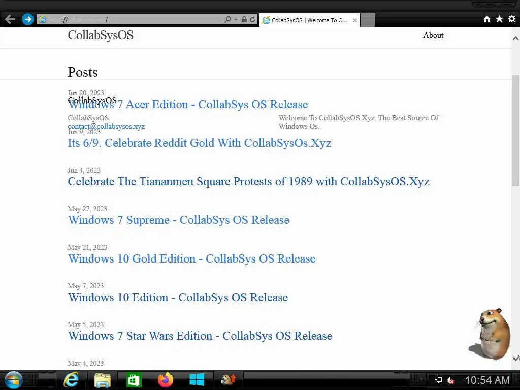520x390 pixels.
Task: Close the CollabSysOS tab
Action: click(x=355, y=20)
